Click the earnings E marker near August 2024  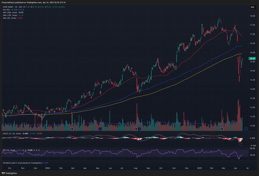coord(136,129)
